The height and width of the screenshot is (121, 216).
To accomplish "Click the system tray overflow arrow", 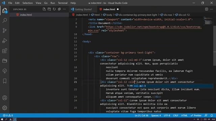I will click(x=194, y=119).
